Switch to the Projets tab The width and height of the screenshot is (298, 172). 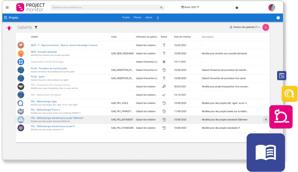126,18
